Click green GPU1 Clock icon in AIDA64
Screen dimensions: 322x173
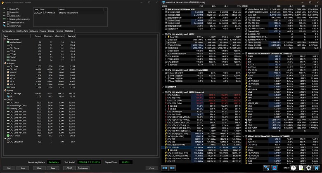point(8,136)
